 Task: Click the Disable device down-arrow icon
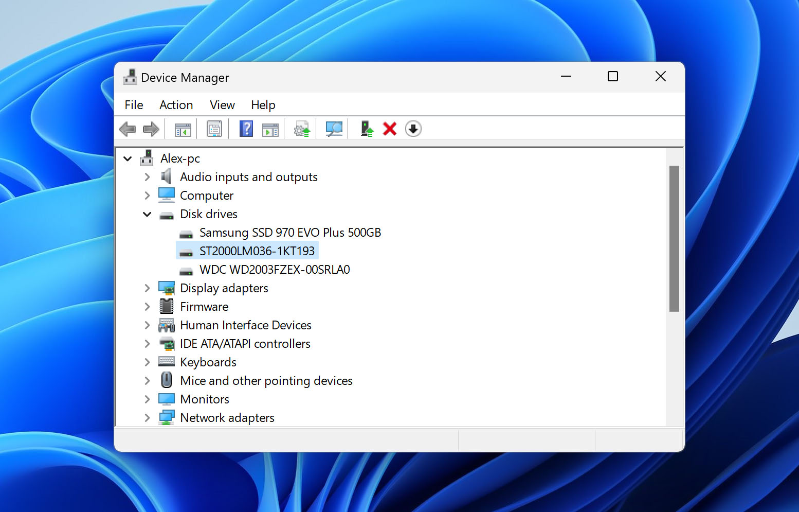coord(413,129)
